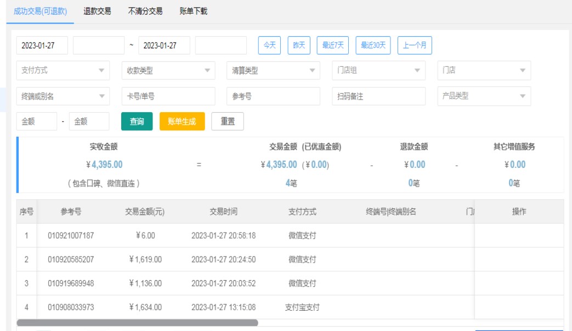572x331 pixels.
Task: Expand the 支付方式 dropdown
Action: click(63, 71)
